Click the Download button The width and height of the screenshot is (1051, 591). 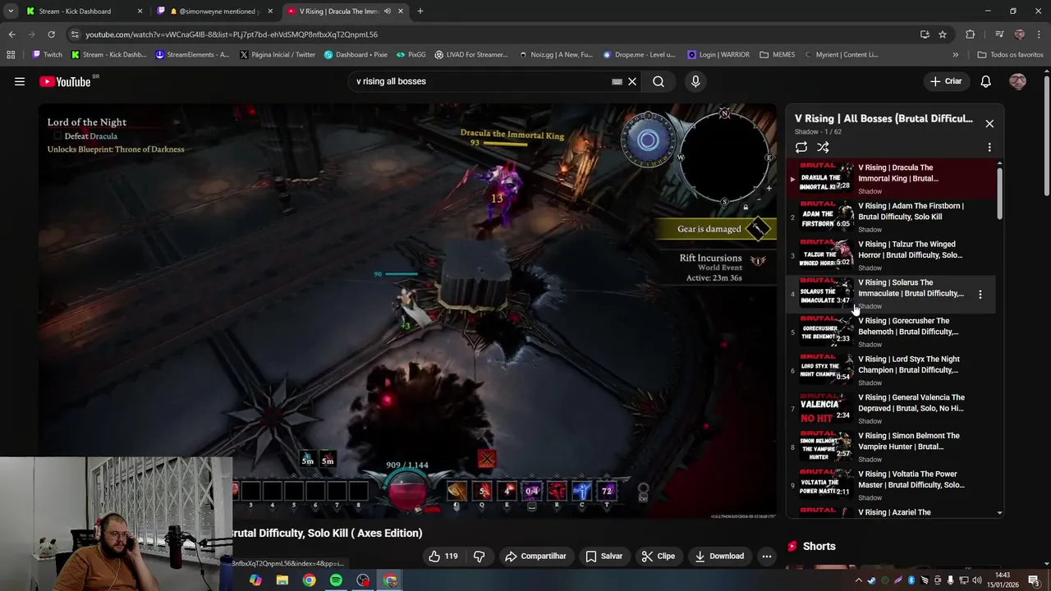click(719, 556)
